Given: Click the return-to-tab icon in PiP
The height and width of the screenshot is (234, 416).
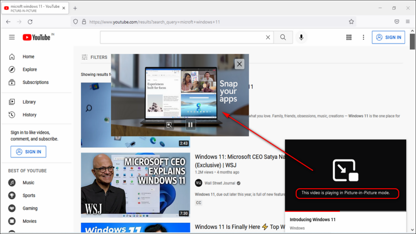Looking at the screenshot, I should pyautogui.click(x=169, y=125).
